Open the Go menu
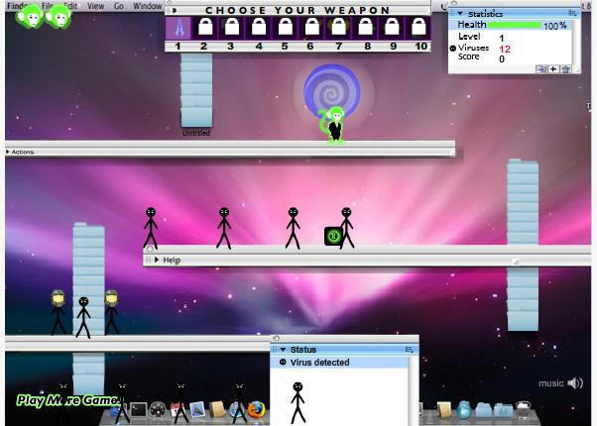The image size is (597, 426). tap(119, 6)
